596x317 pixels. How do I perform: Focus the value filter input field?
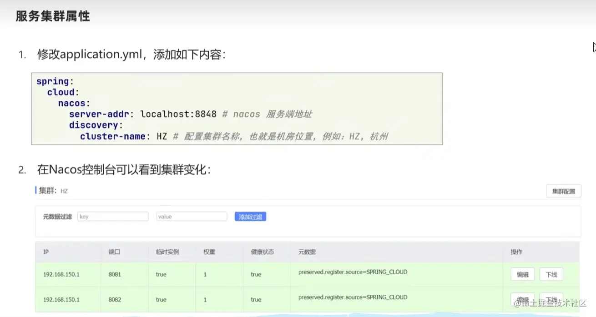click(x=192, y=217)
